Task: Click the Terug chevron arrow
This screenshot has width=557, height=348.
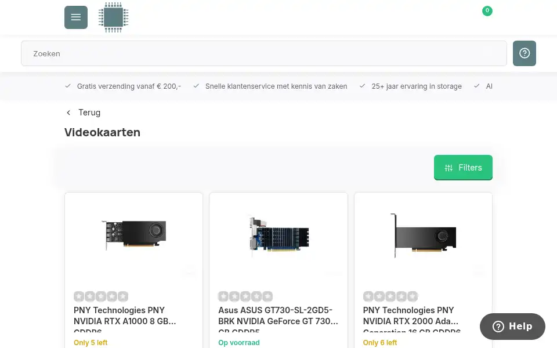Action: point(68,113)
